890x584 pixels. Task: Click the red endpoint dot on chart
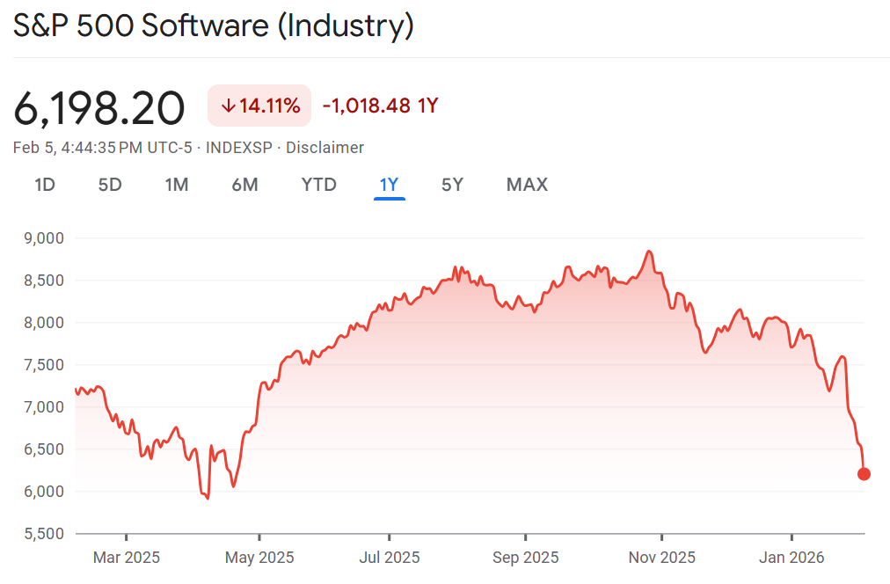864,474
